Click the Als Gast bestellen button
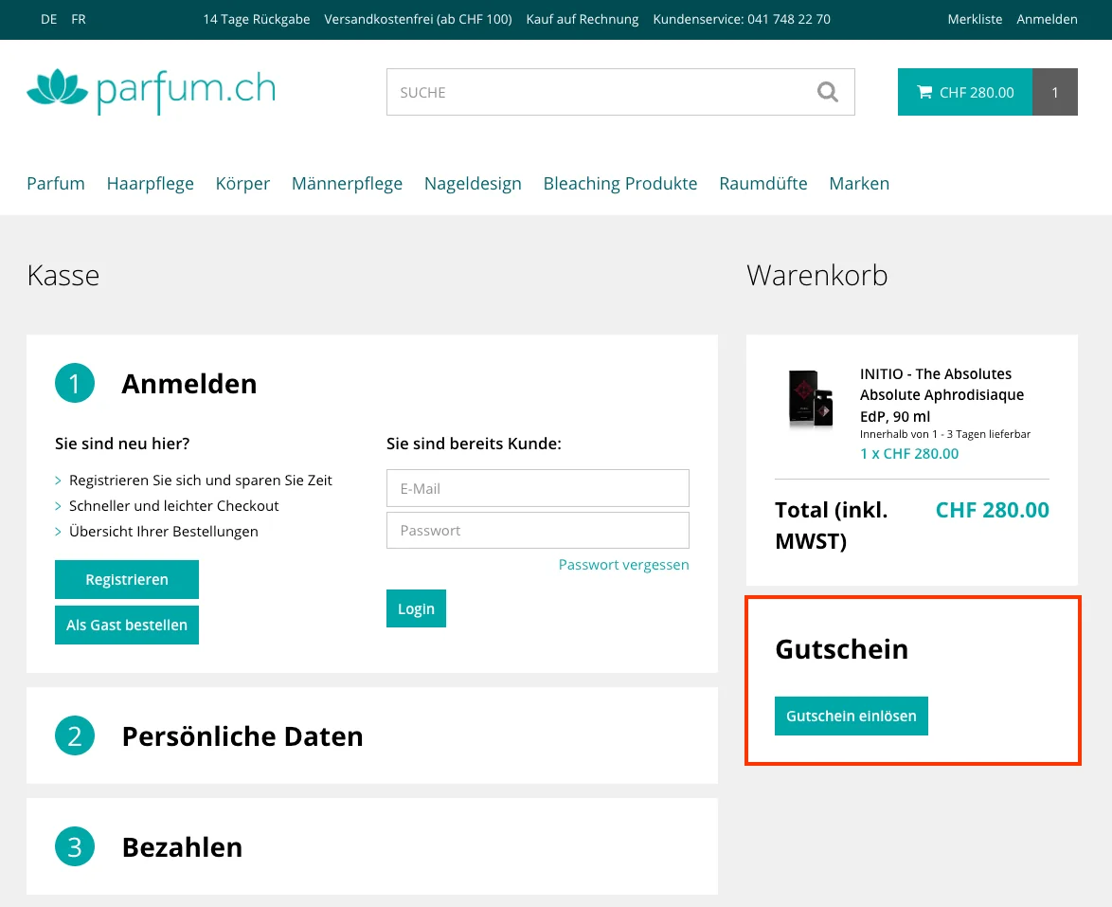Viewport: 1112px width, 907px height. click(x=126, y=625)
